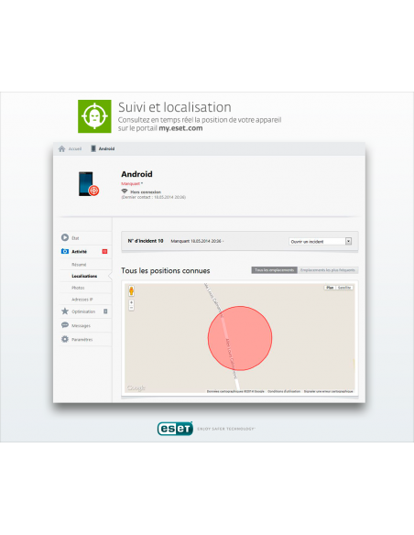Click the Accueil breadcrumb link
The width and height of the screenshot is (414, 535).
coord(75,148)
